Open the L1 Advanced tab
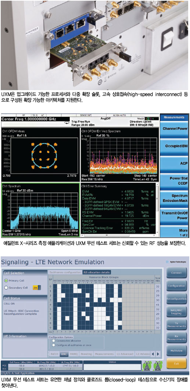The height and width of the screenshot is (391, 190). click(x=125, y=354)
